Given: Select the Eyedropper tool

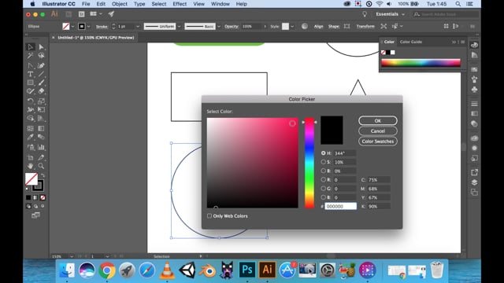Looking at the screenshot, I should coord(30,137).
